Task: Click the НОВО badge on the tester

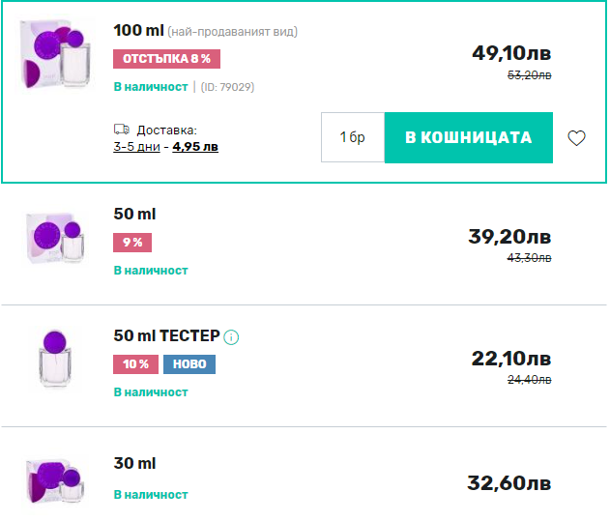Action: click(x=189, y=364)
